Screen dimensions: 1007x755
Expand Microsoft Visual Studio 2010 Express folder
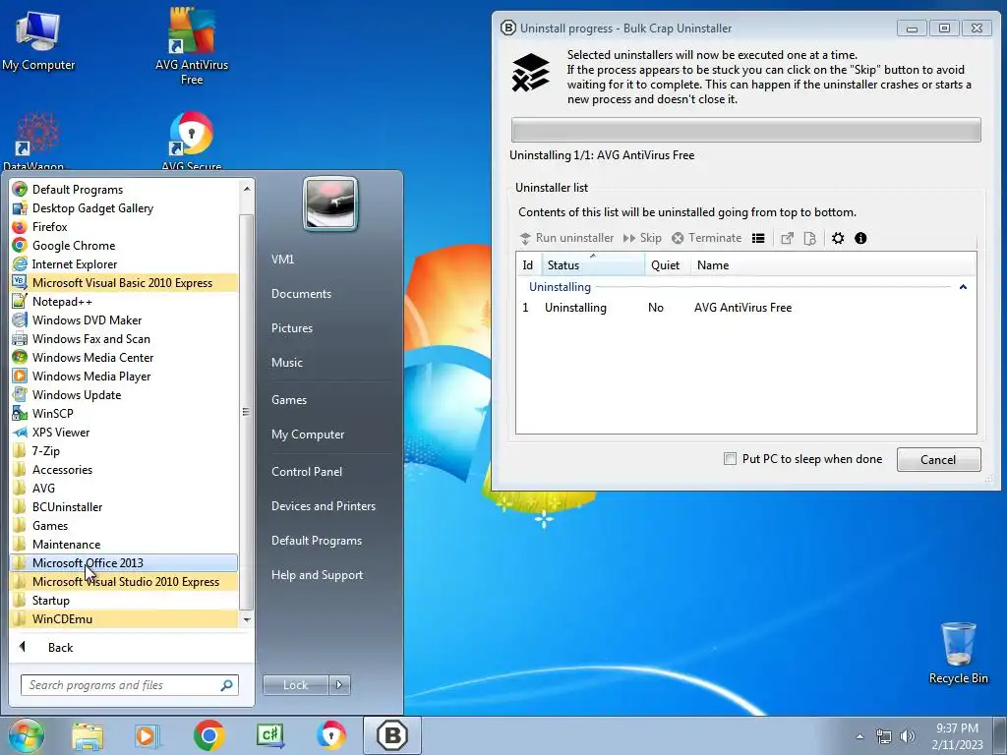[125, 582]
